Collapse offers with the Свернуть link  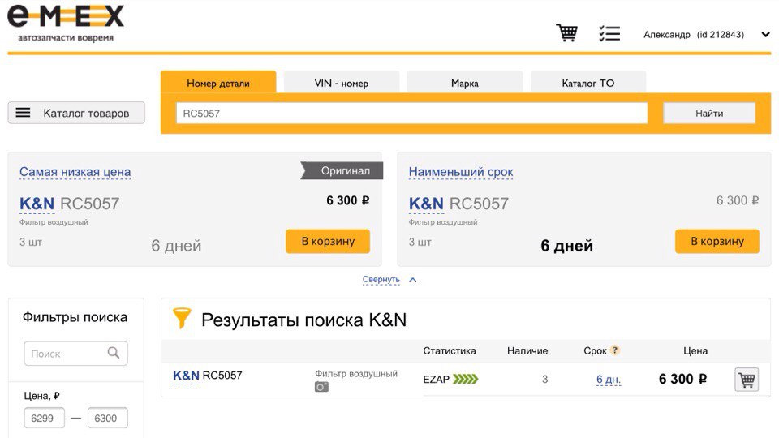click(x=381, y=280)
